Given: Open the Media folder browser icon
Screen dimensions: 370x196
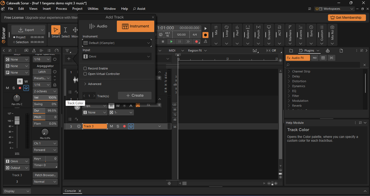Looking at the screenshot, I should (291, 51).
